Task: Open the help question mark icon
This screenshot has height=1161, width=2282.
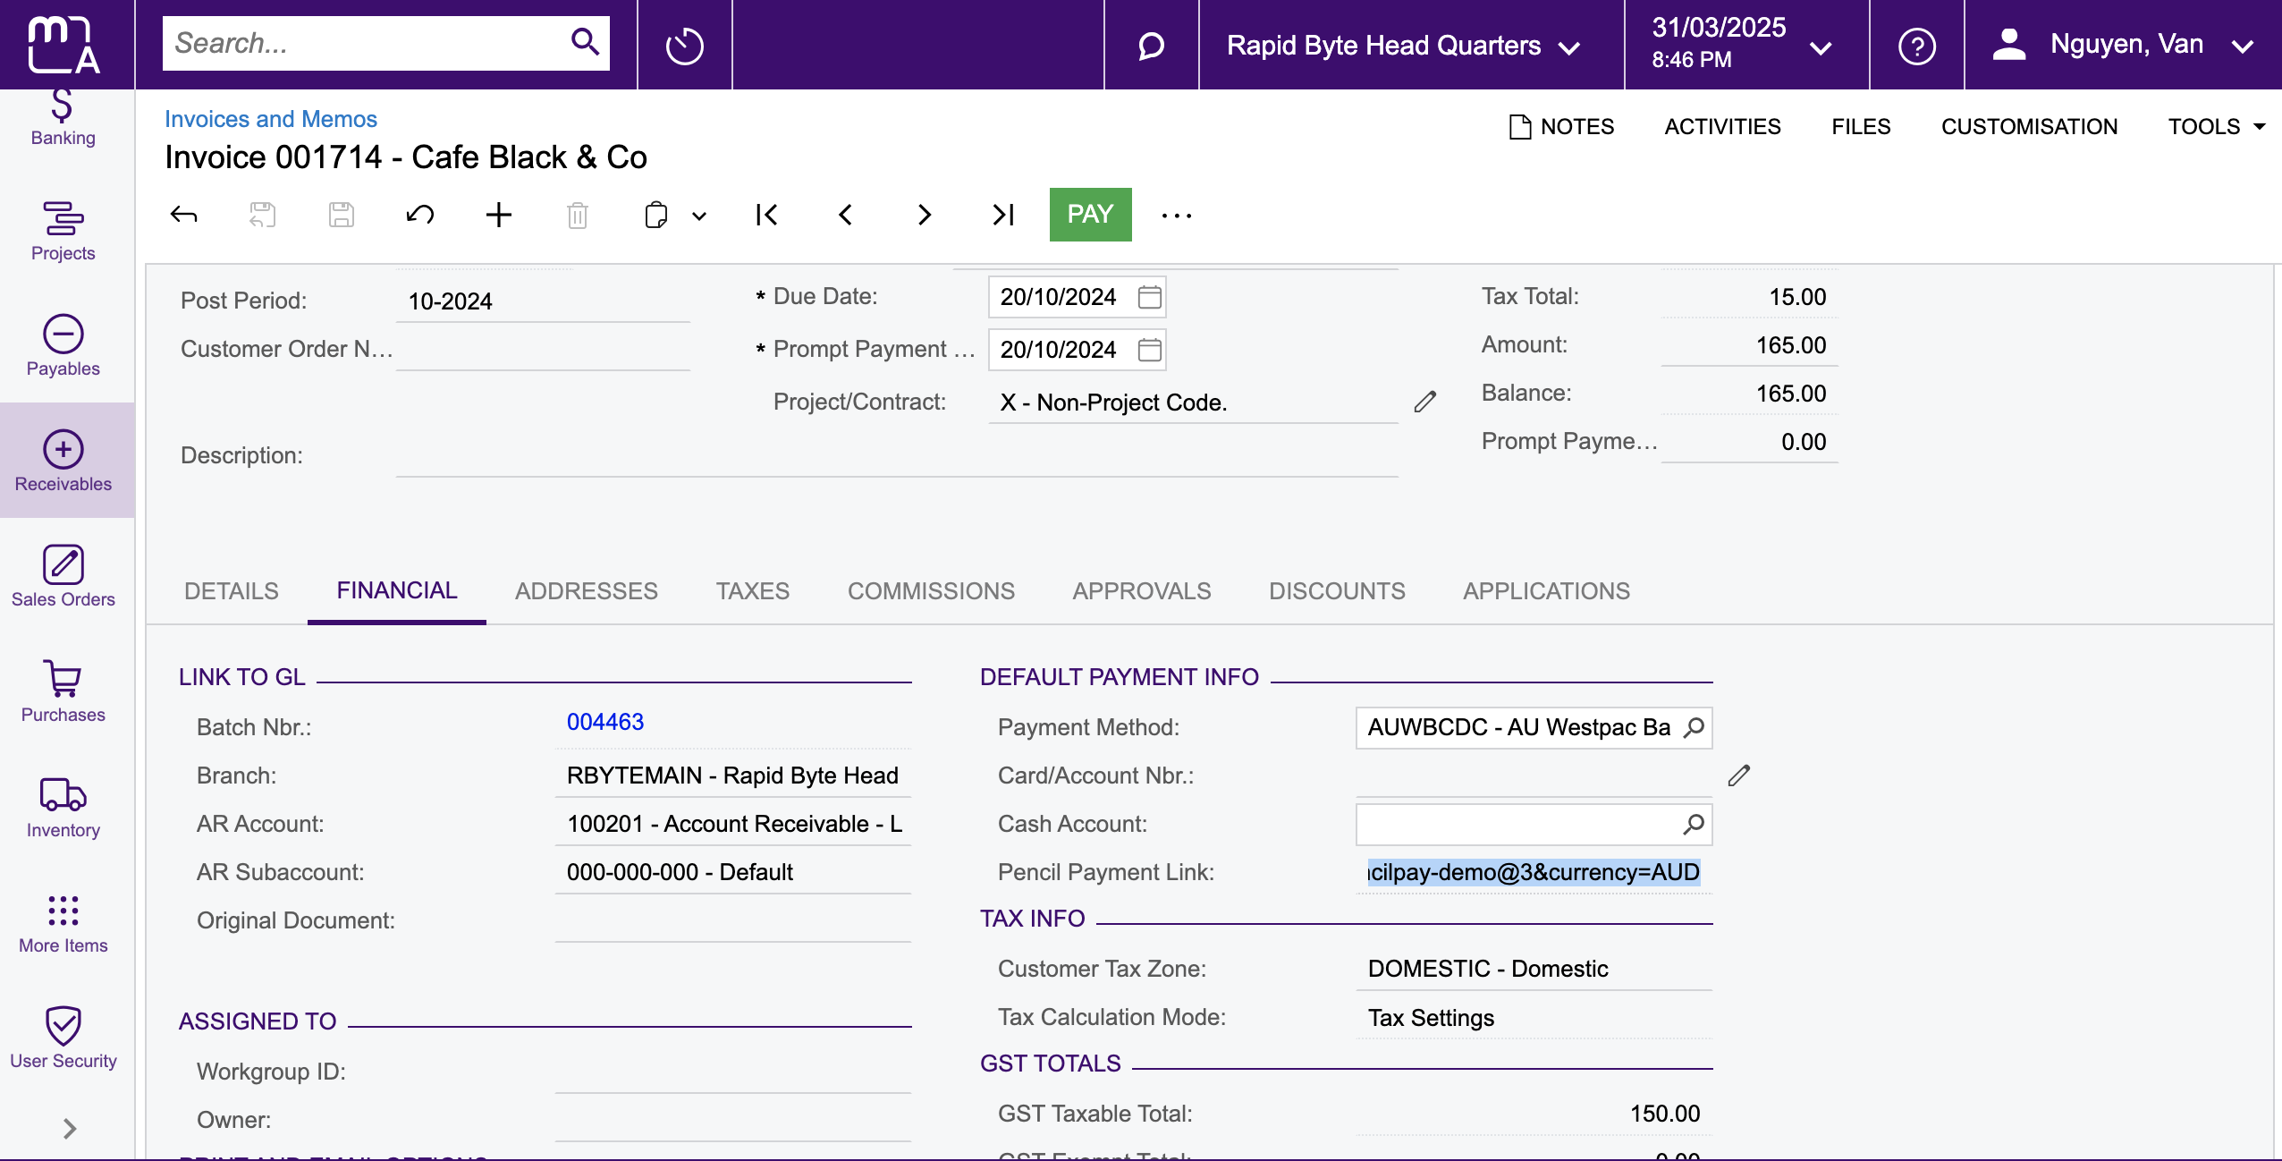Action: coord(1917,45)
